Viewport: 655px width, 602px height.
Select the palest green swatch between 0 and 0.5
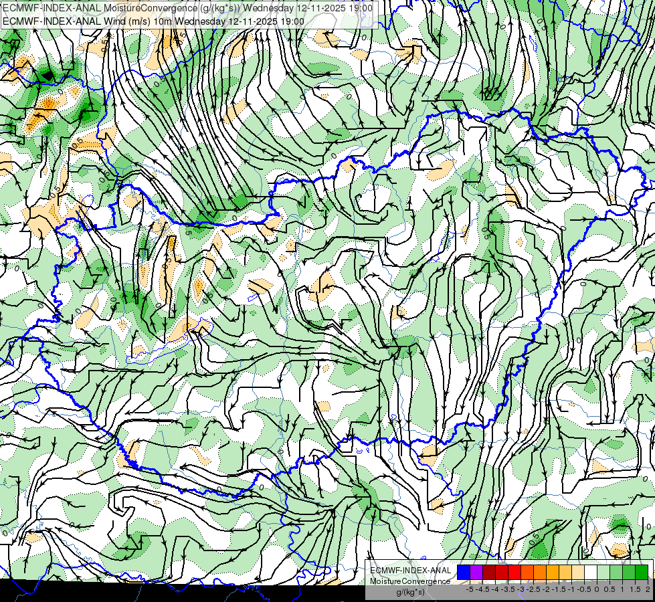click(603, 572)
